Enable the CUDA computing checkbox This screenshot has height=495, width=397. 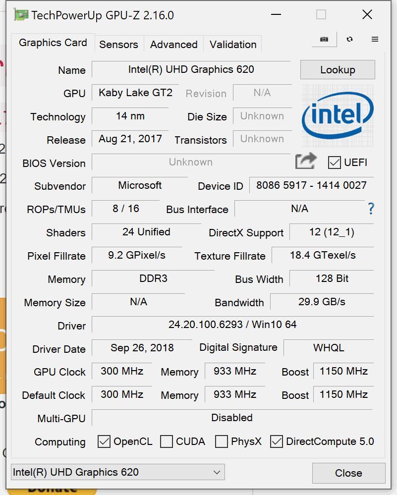coord(167,441)
